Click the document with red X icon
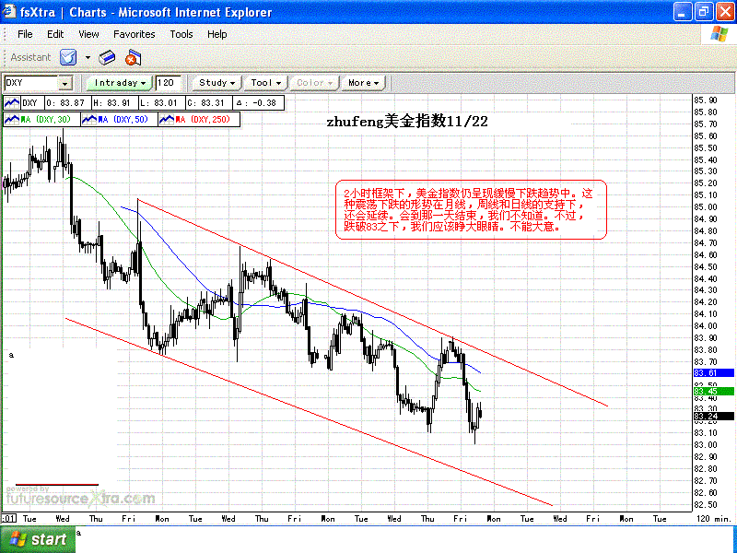 point(133,58)
